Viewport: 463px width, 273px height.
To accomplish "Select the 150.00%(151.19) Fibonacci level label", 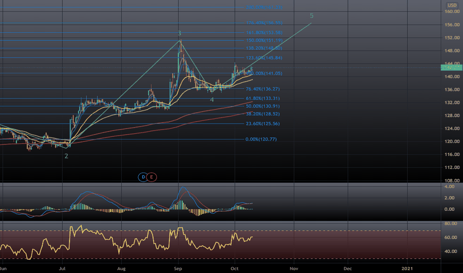I will coord(264,40).
